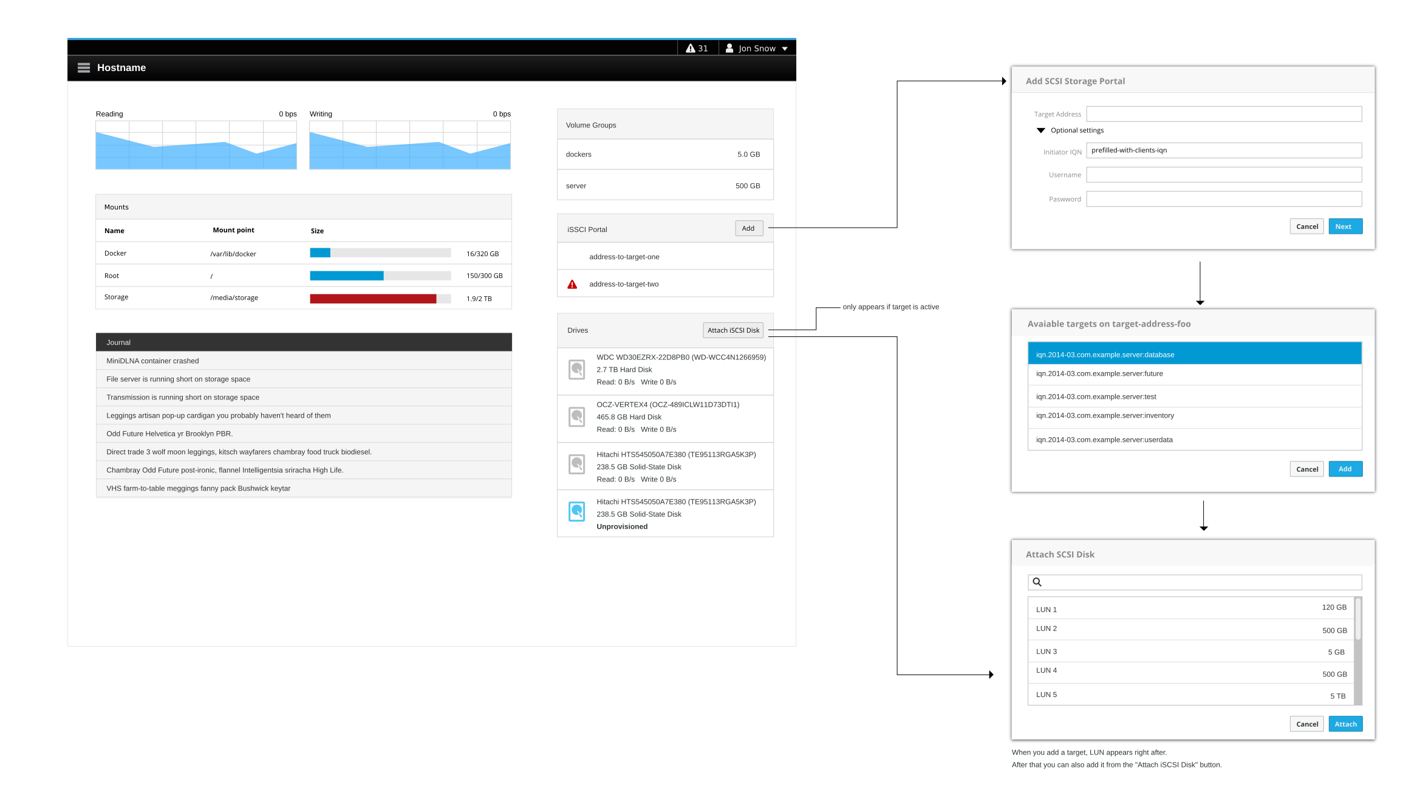The image size is (1420, 805).
Task: Click the Target Address input field
Action: [1223, 114]
